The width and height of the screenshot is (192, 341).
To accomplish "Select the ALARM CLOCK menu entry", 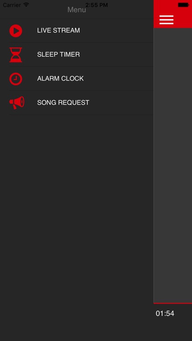I will click(81, 79).
